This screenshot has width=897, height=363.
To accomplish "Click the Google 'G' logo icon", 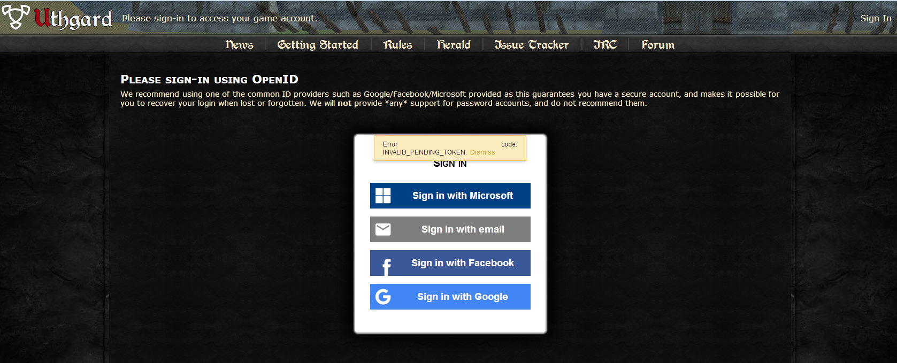I will [383, 297].
